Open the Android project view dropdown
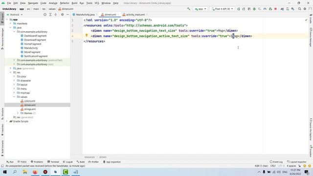Screen dimensions: 313x176 click(x=15, y=15)
